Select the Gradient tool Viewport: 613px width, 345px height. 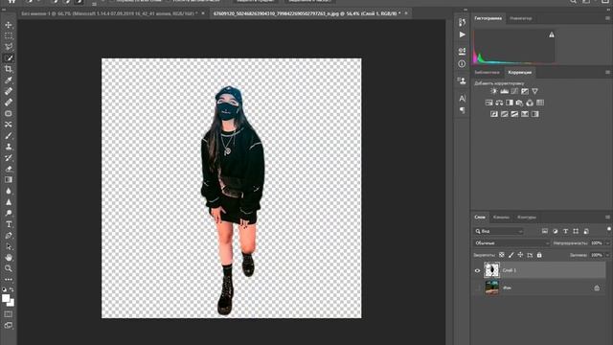click(9, 180)
